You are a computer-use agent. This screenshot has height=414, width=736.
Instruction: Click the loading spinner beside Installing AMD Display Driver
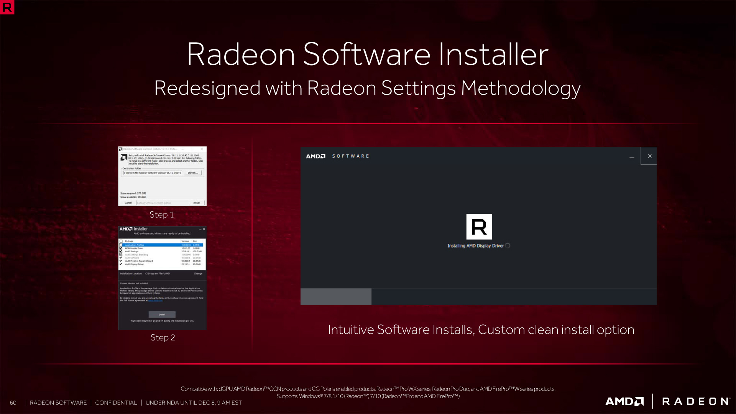coord(508,246)
